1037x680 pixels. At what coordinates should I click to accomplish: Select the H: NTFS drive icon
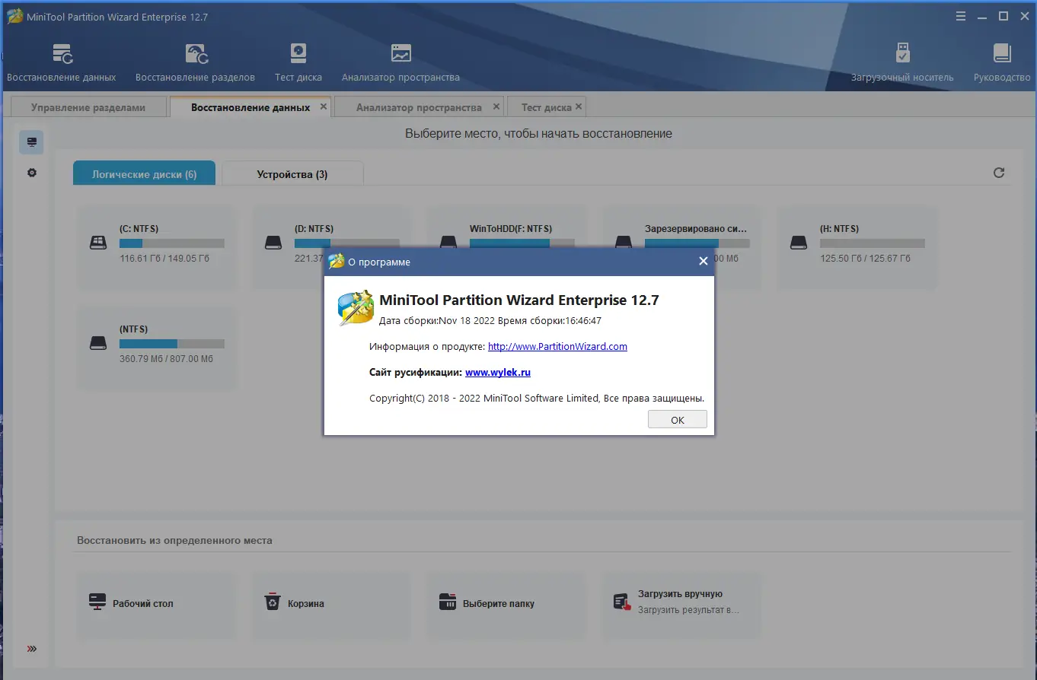pyautogui.click(x=799, y=243)
